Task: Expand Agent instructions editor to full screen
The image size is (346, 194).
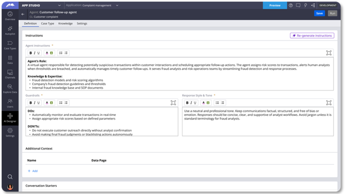Action: tap(329, 53)
